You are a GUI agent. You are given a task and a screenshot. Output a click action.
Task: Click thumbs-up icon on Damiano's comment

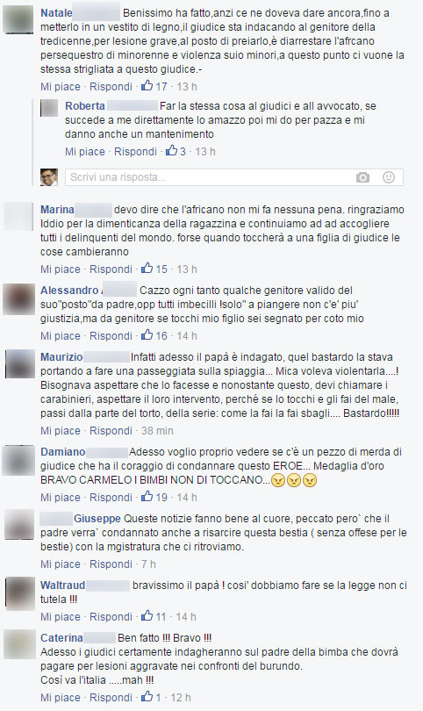click(x=147, y=497)
